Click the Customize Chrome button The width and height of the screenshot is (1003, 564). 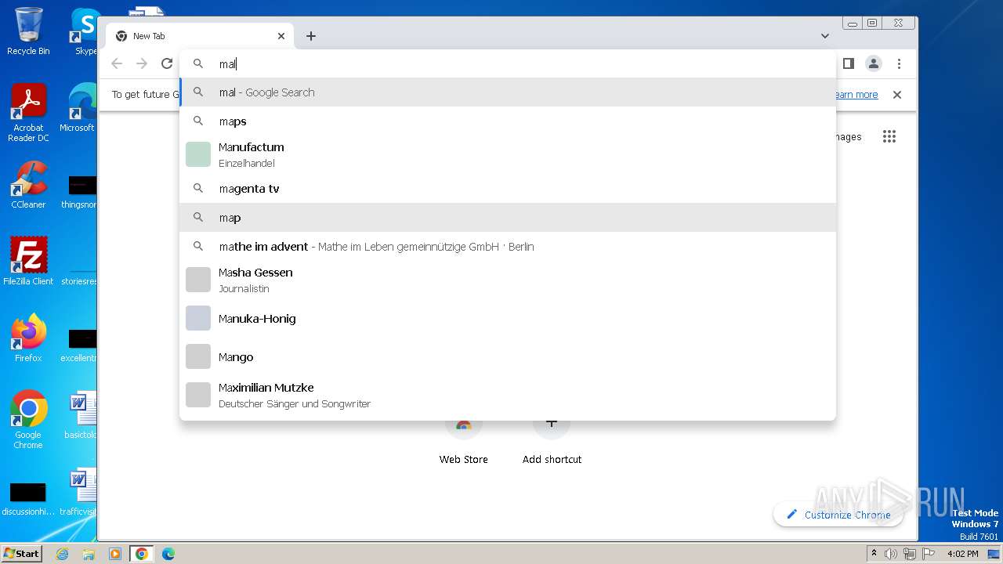[838, 515]
